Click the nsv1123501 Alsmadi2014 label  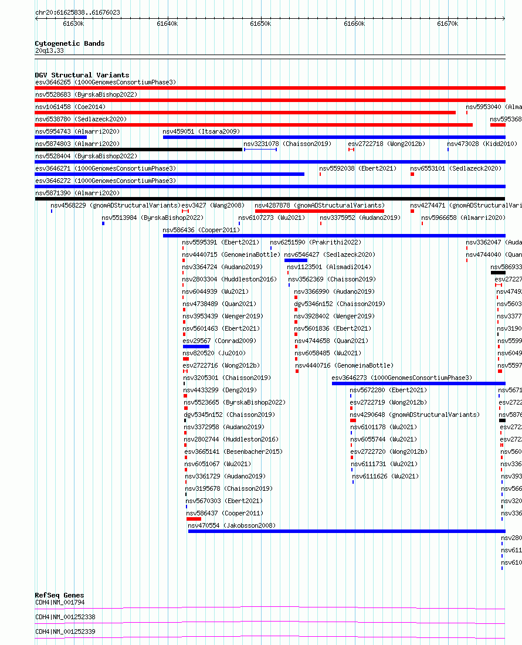[329, 267]
